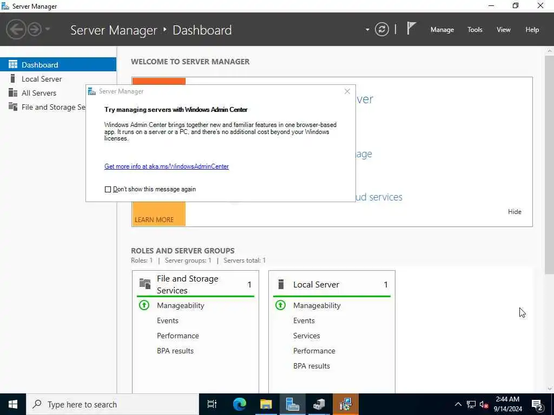Click the cloud services link text
The height and width of the screenshot is (415, 554).
379,197
